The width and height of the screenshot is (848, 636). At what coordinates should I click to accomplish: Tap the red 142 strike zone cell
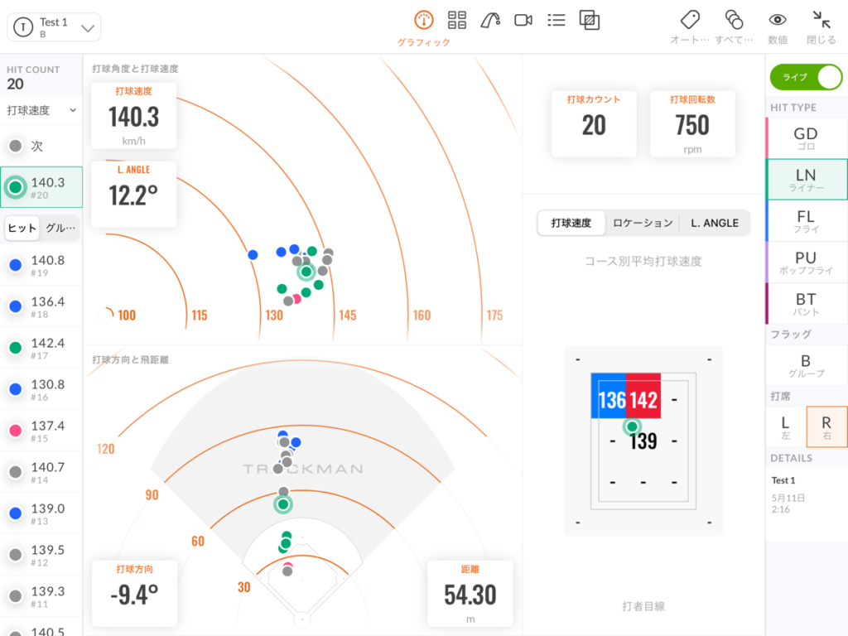click(x=643, y=396)
